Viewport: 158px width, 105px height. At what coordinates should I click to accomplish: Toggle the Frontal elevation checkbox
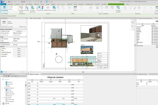[x=6, y=90]
